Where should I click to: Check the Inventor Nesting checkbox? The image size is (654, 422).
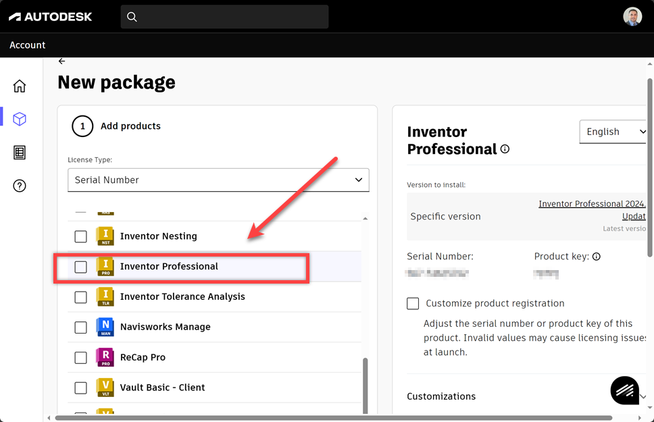(80, 236)
